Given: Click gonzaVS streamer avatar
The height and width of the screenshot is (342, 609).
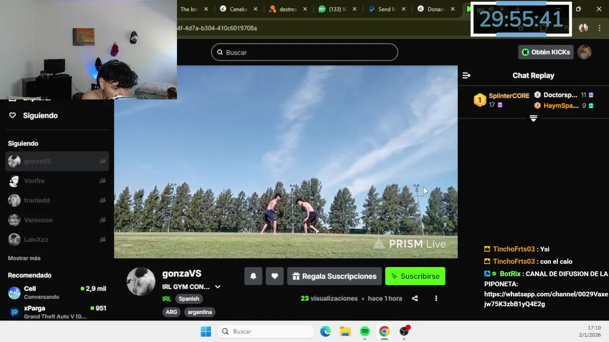Looking at the screenshot, I should [x=141, y=281].
